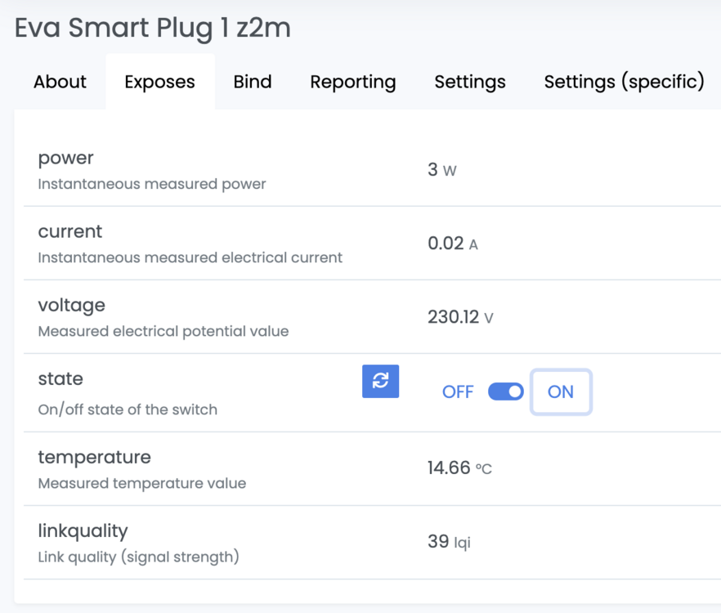Viewport: 721px width, 613px height.
Task: Click the 'On/off state of the switch' description
Action: pos(128,409)
